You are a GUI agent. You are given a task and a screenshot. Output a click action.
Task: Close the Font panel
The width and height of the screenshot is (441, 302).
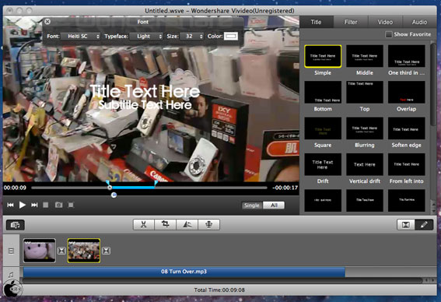tap(47, 22)
